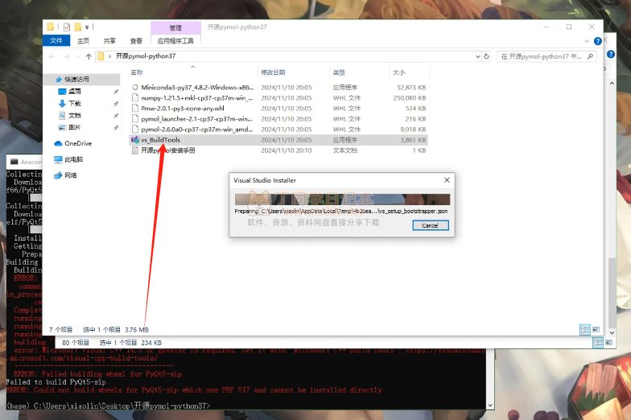Switch to the 查看 ribbon tab

(x=136, y=40)
